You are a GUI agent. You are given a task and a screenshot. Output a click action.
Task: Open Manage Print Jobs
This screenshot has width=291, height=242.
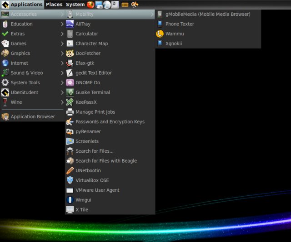tap(110, 112)
